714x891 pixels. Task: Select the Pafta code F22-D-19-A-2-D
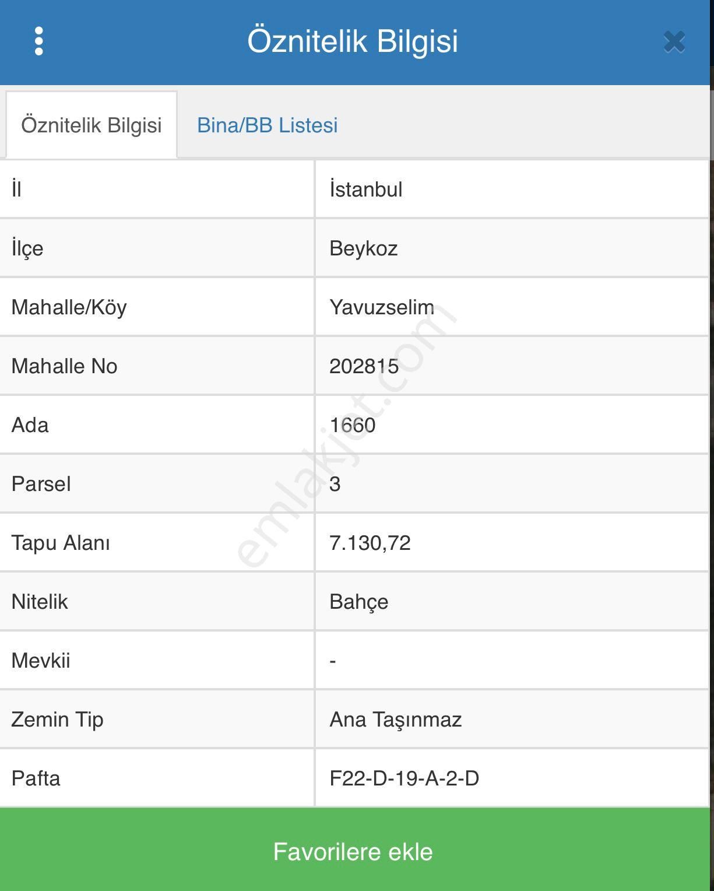405,778
